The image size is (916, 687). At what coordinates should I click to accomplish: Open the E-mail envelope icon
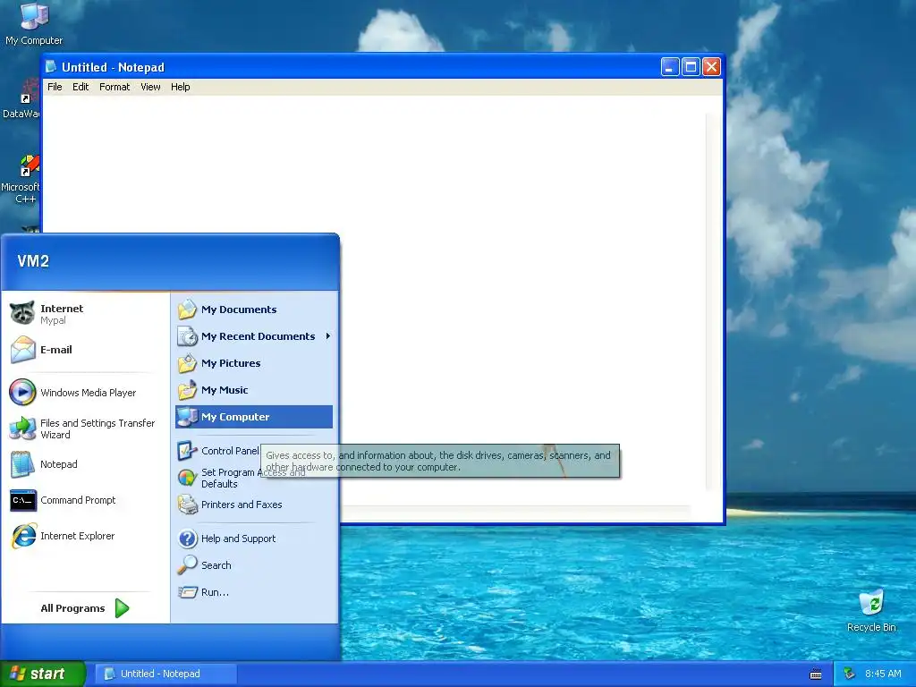pyautogui.click(x=22, y=350)
